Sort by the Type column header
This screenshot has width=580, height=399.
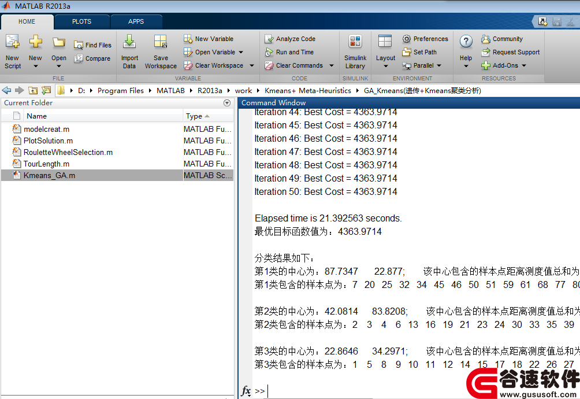(208, 116)
